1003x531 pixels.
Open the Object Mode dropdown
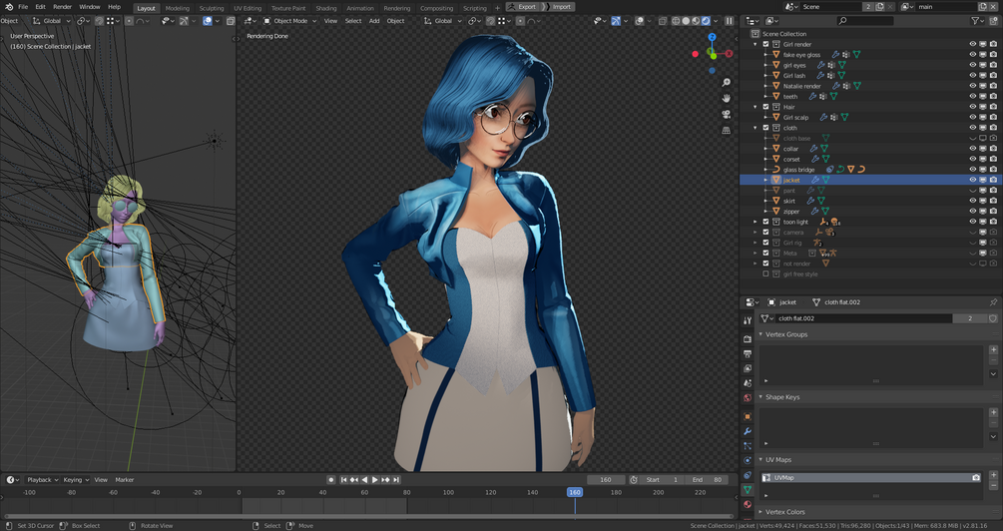pyautogui.click(x=290, y=21)
